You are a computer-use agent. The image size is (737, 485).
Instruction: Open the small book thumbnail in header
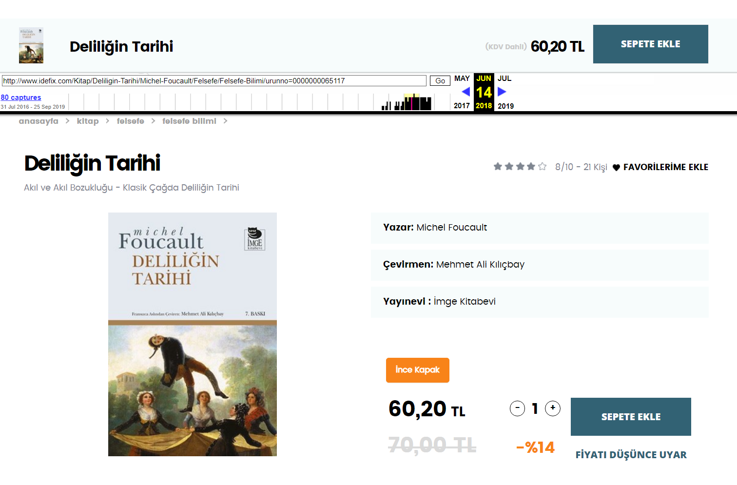(31, 45)
